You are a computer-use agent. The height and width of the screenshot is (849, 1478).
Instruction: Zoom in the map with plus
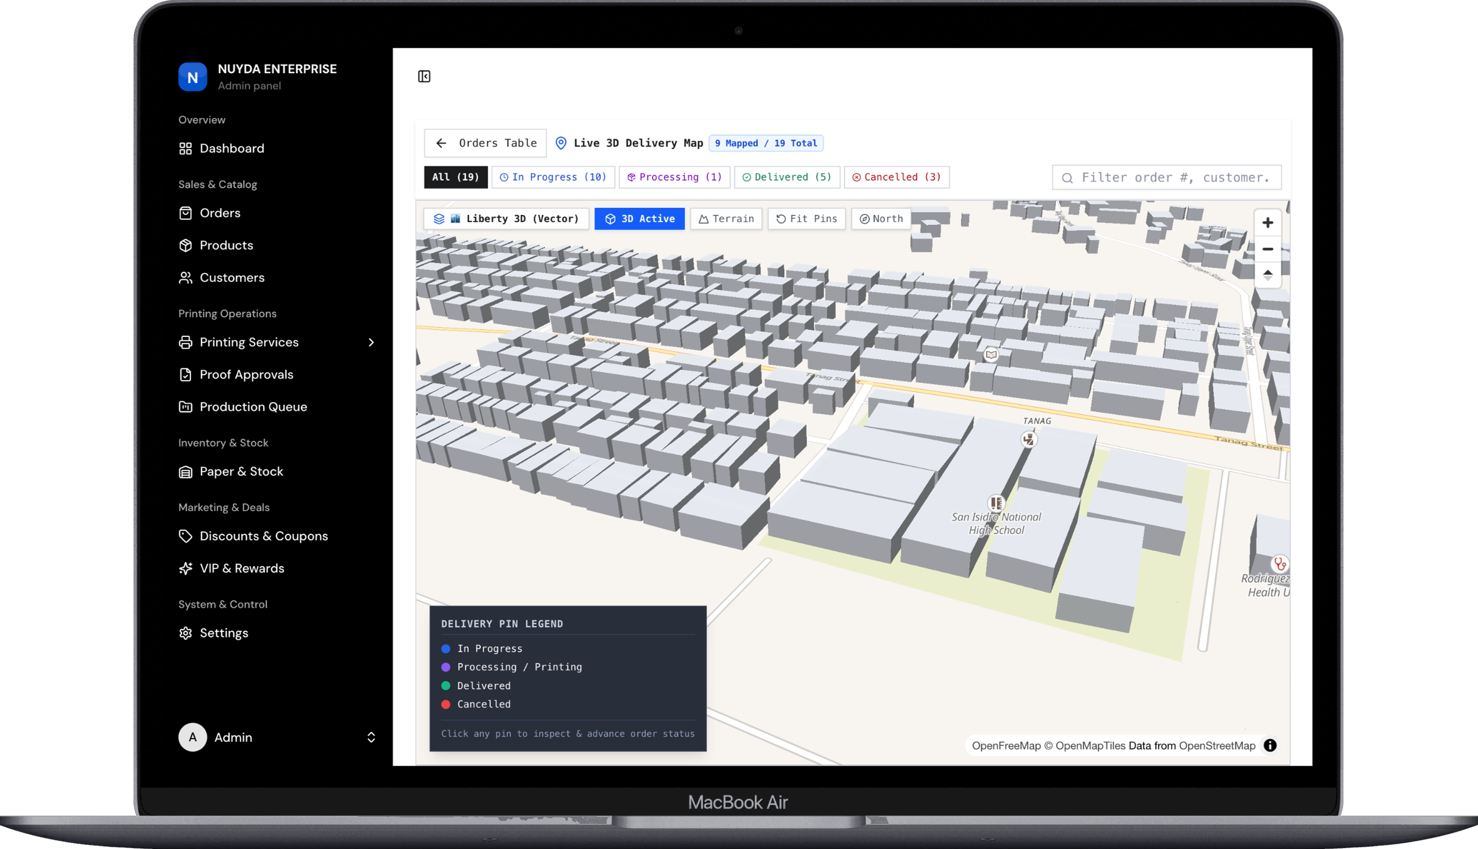tap(1267, 223)
